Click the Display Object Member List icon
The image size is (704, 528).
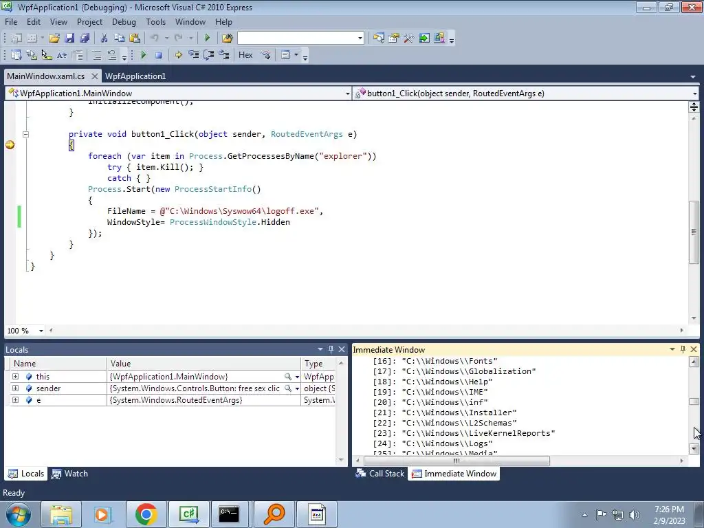pyautogui.click(x=16, y=55)
